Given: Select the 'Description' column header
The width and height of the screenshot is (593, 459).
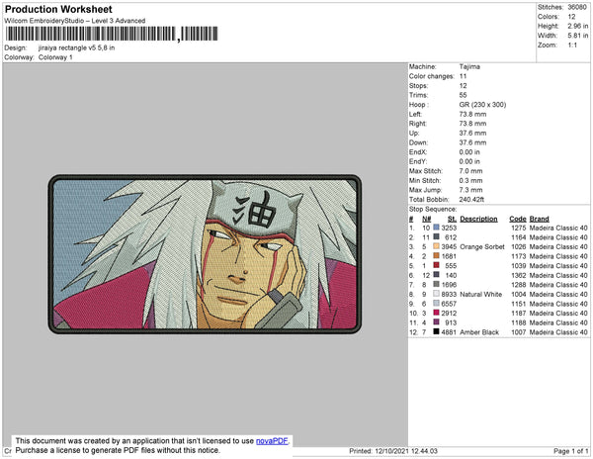Looking at the screenshot, I should point(478,219).
